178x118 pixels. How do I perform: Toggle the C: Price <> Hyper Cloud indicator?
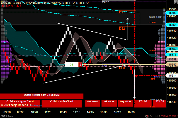20,104
